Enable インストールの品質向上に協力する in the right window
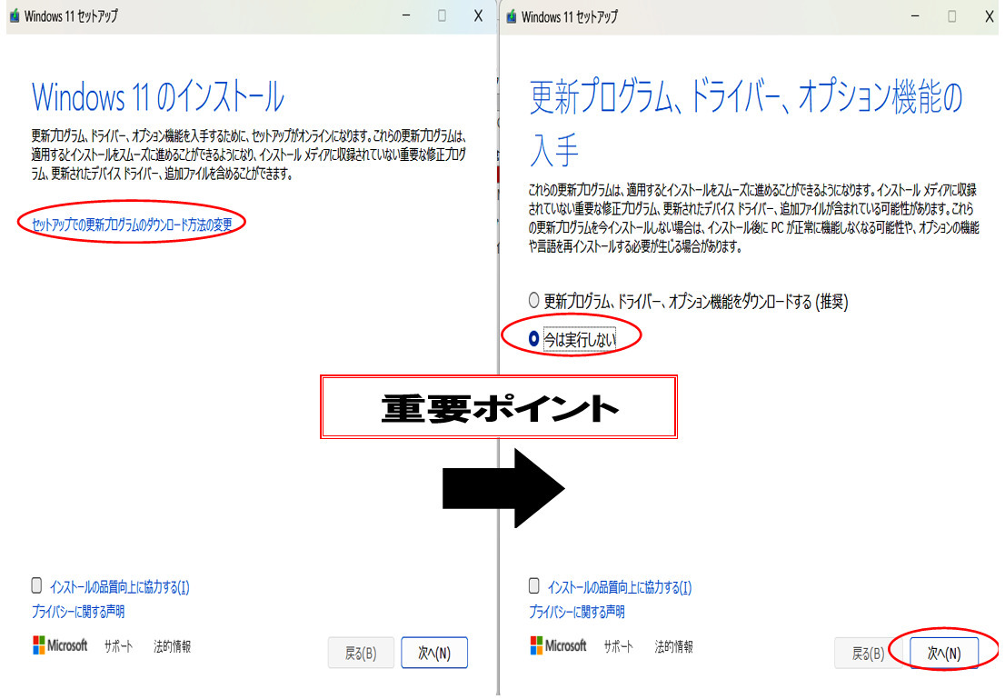Viewport: 1005px width, 699px height. coord(532,587)
